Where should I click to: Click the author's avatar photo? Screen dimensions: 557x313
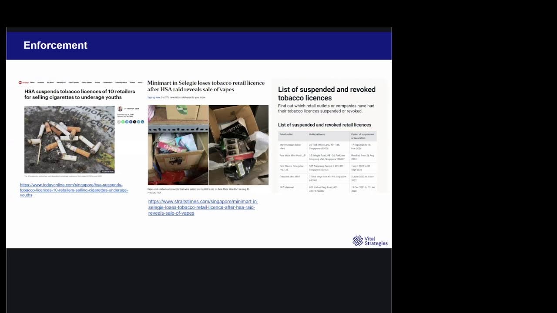(x=120, y=109)
